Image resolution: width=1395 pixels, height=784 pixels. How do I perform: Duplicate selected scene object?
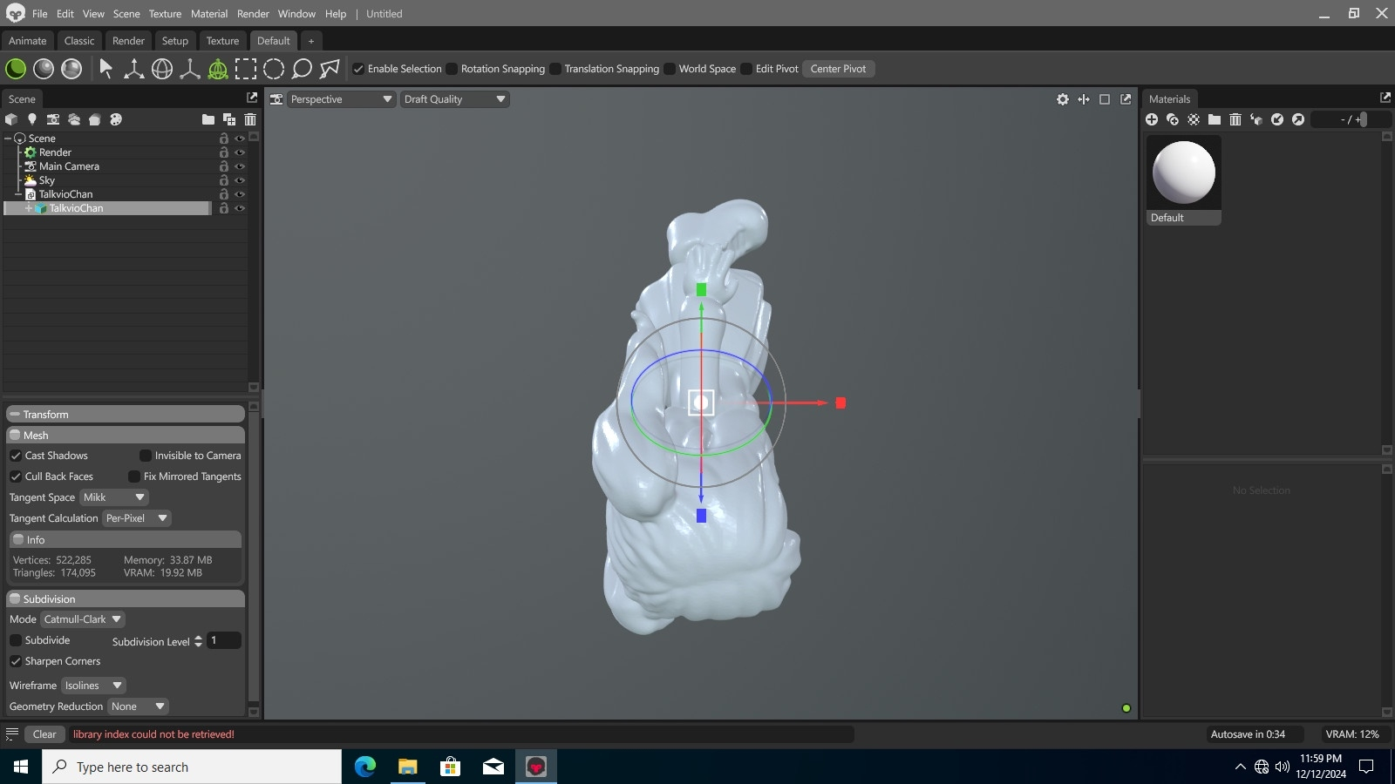tap(229, 119)
